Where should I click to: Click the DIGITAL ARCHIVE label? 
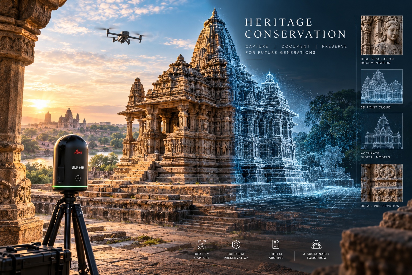tap(276, 256)
